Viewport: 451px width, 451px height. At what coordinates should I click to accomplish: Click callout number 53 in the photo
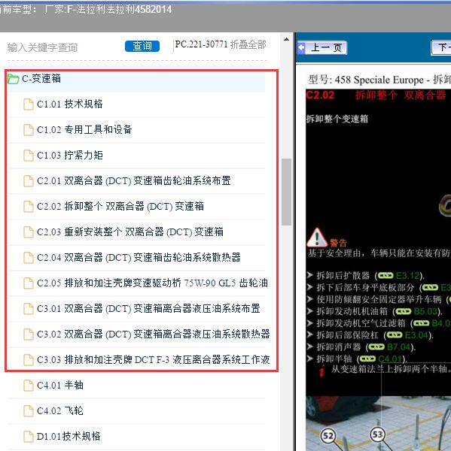pos(378,434)
